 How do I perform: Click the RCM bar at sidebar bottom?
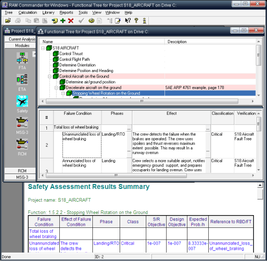[20, 171]
